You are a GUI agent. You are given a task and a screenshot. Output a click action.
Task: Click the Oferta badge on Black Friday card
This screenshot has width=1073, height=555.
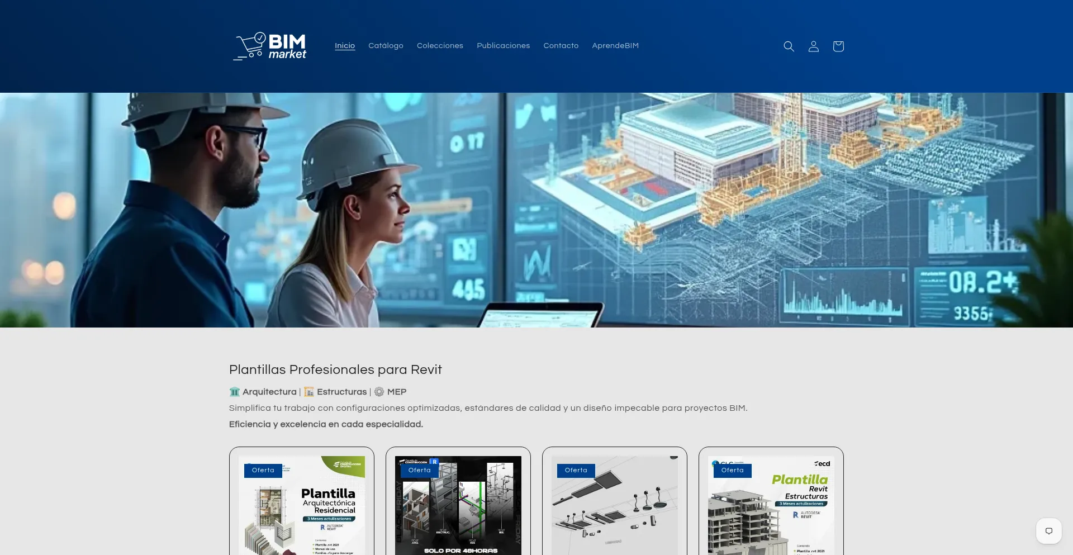[x=420, y=471]
